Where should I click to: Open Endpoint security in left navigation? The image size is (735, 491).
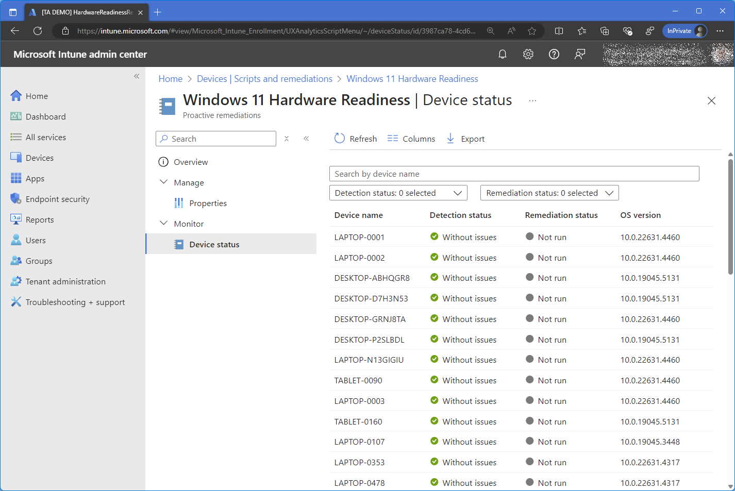[57, 199]
